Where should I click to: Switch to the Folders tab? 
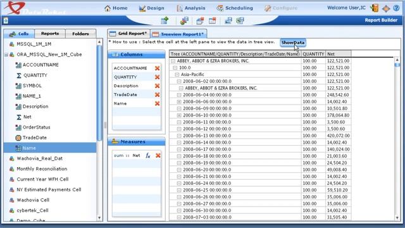(80, 34)
